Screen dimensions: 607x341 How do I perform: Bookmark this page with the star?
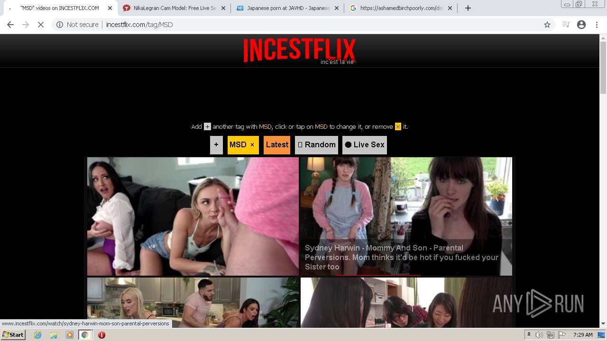(547, 25)
